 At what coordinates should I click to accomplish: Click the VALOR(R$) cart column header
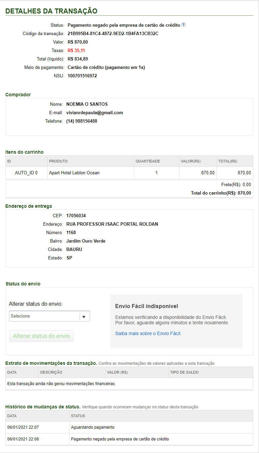191,161
